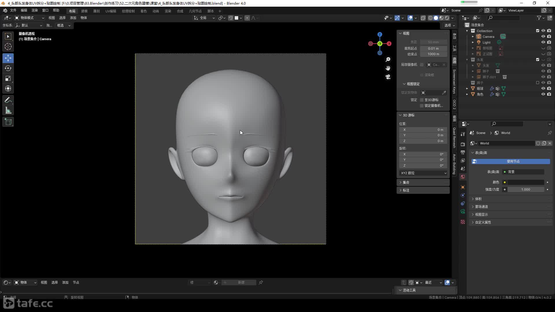Toggle visibility of 角色 collection
Screen dimensions: 555x312
pyautogui.click(x=542, y=94)
